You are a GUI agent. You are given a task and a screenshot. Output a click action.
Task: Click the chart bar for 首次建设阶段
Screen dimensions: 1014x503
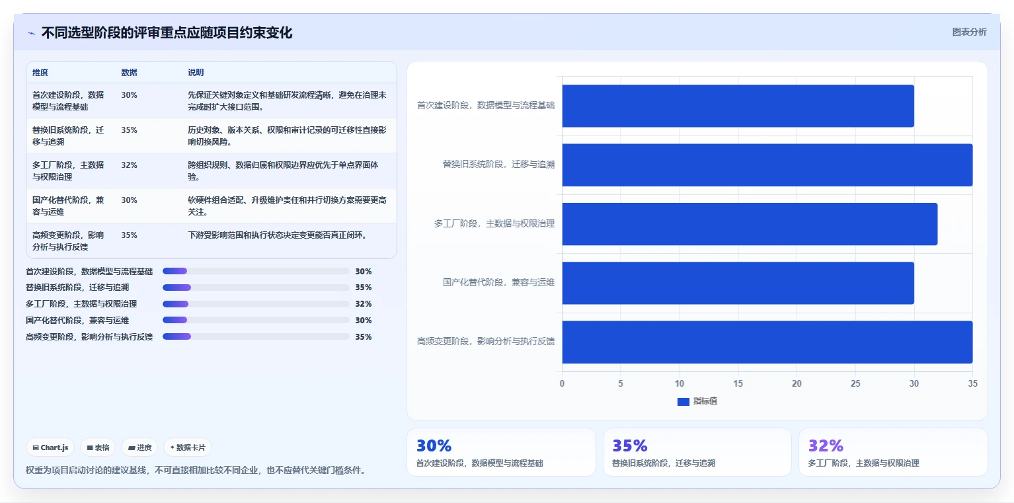click(x=738, y=106)
